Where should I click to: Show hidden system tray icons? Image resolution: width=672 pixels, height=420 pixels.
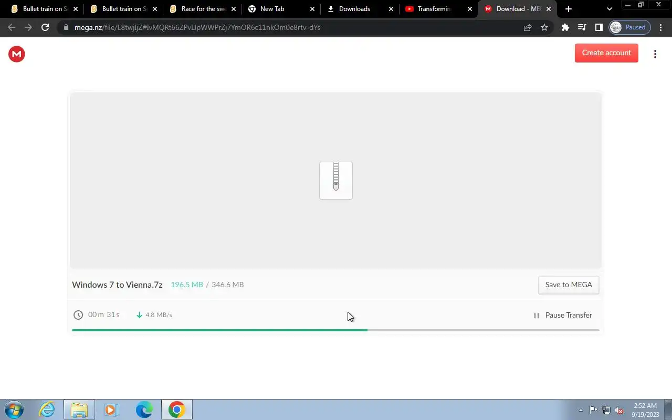pyautogui.click(x=581, y=410)
